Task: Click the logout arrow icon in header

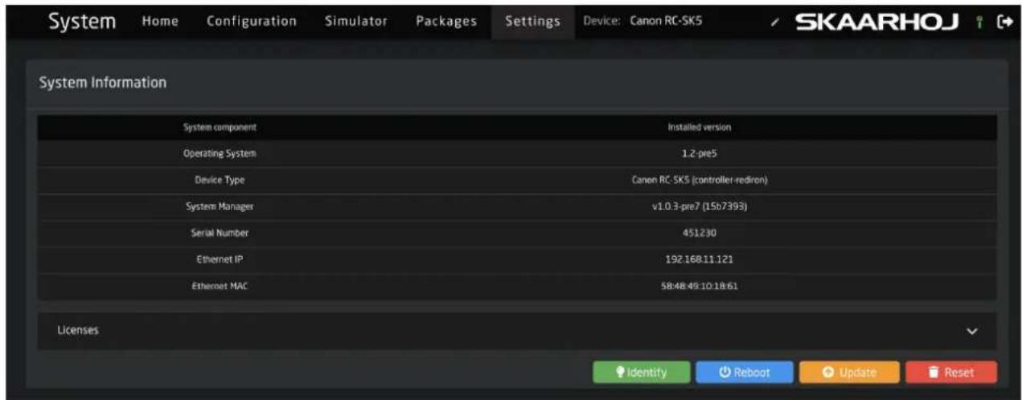Action: pos(1004,21)
